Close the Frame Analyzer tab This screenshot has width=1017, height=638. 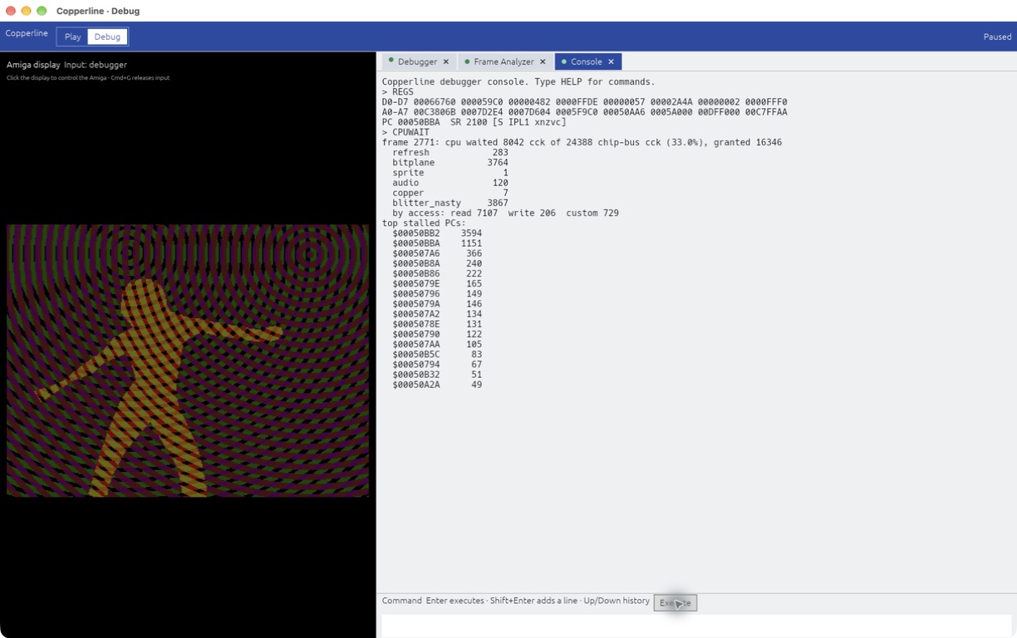[543, 61]
